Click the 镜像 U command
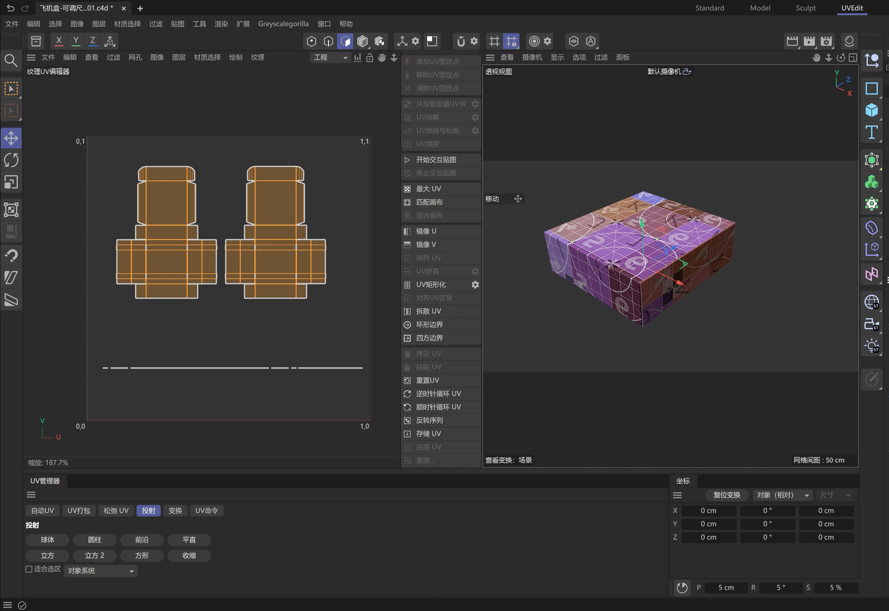The image size is (889, 611). (426, 231)
